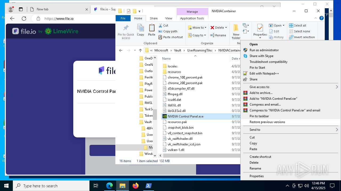Choose Add to archive...

[x=261, y=93]
